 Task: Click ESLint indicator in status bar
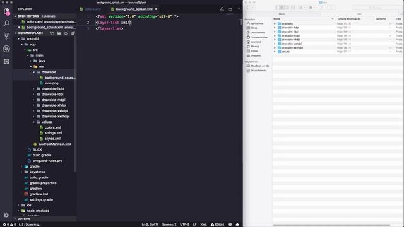coord(217,224)
